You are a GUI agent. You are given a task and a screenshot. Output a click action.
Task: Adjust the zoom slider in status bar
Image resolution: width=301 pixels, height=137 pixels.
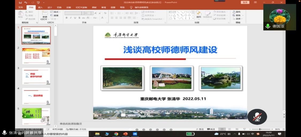[x=260, y=129]
